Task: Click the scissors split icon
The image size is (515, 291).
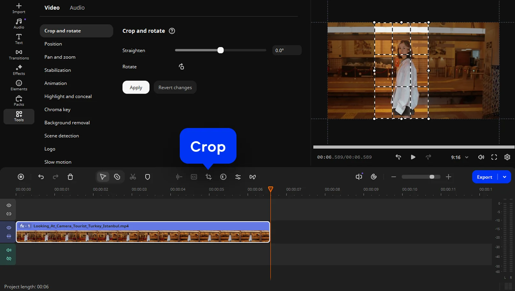Action: point(133,177)
